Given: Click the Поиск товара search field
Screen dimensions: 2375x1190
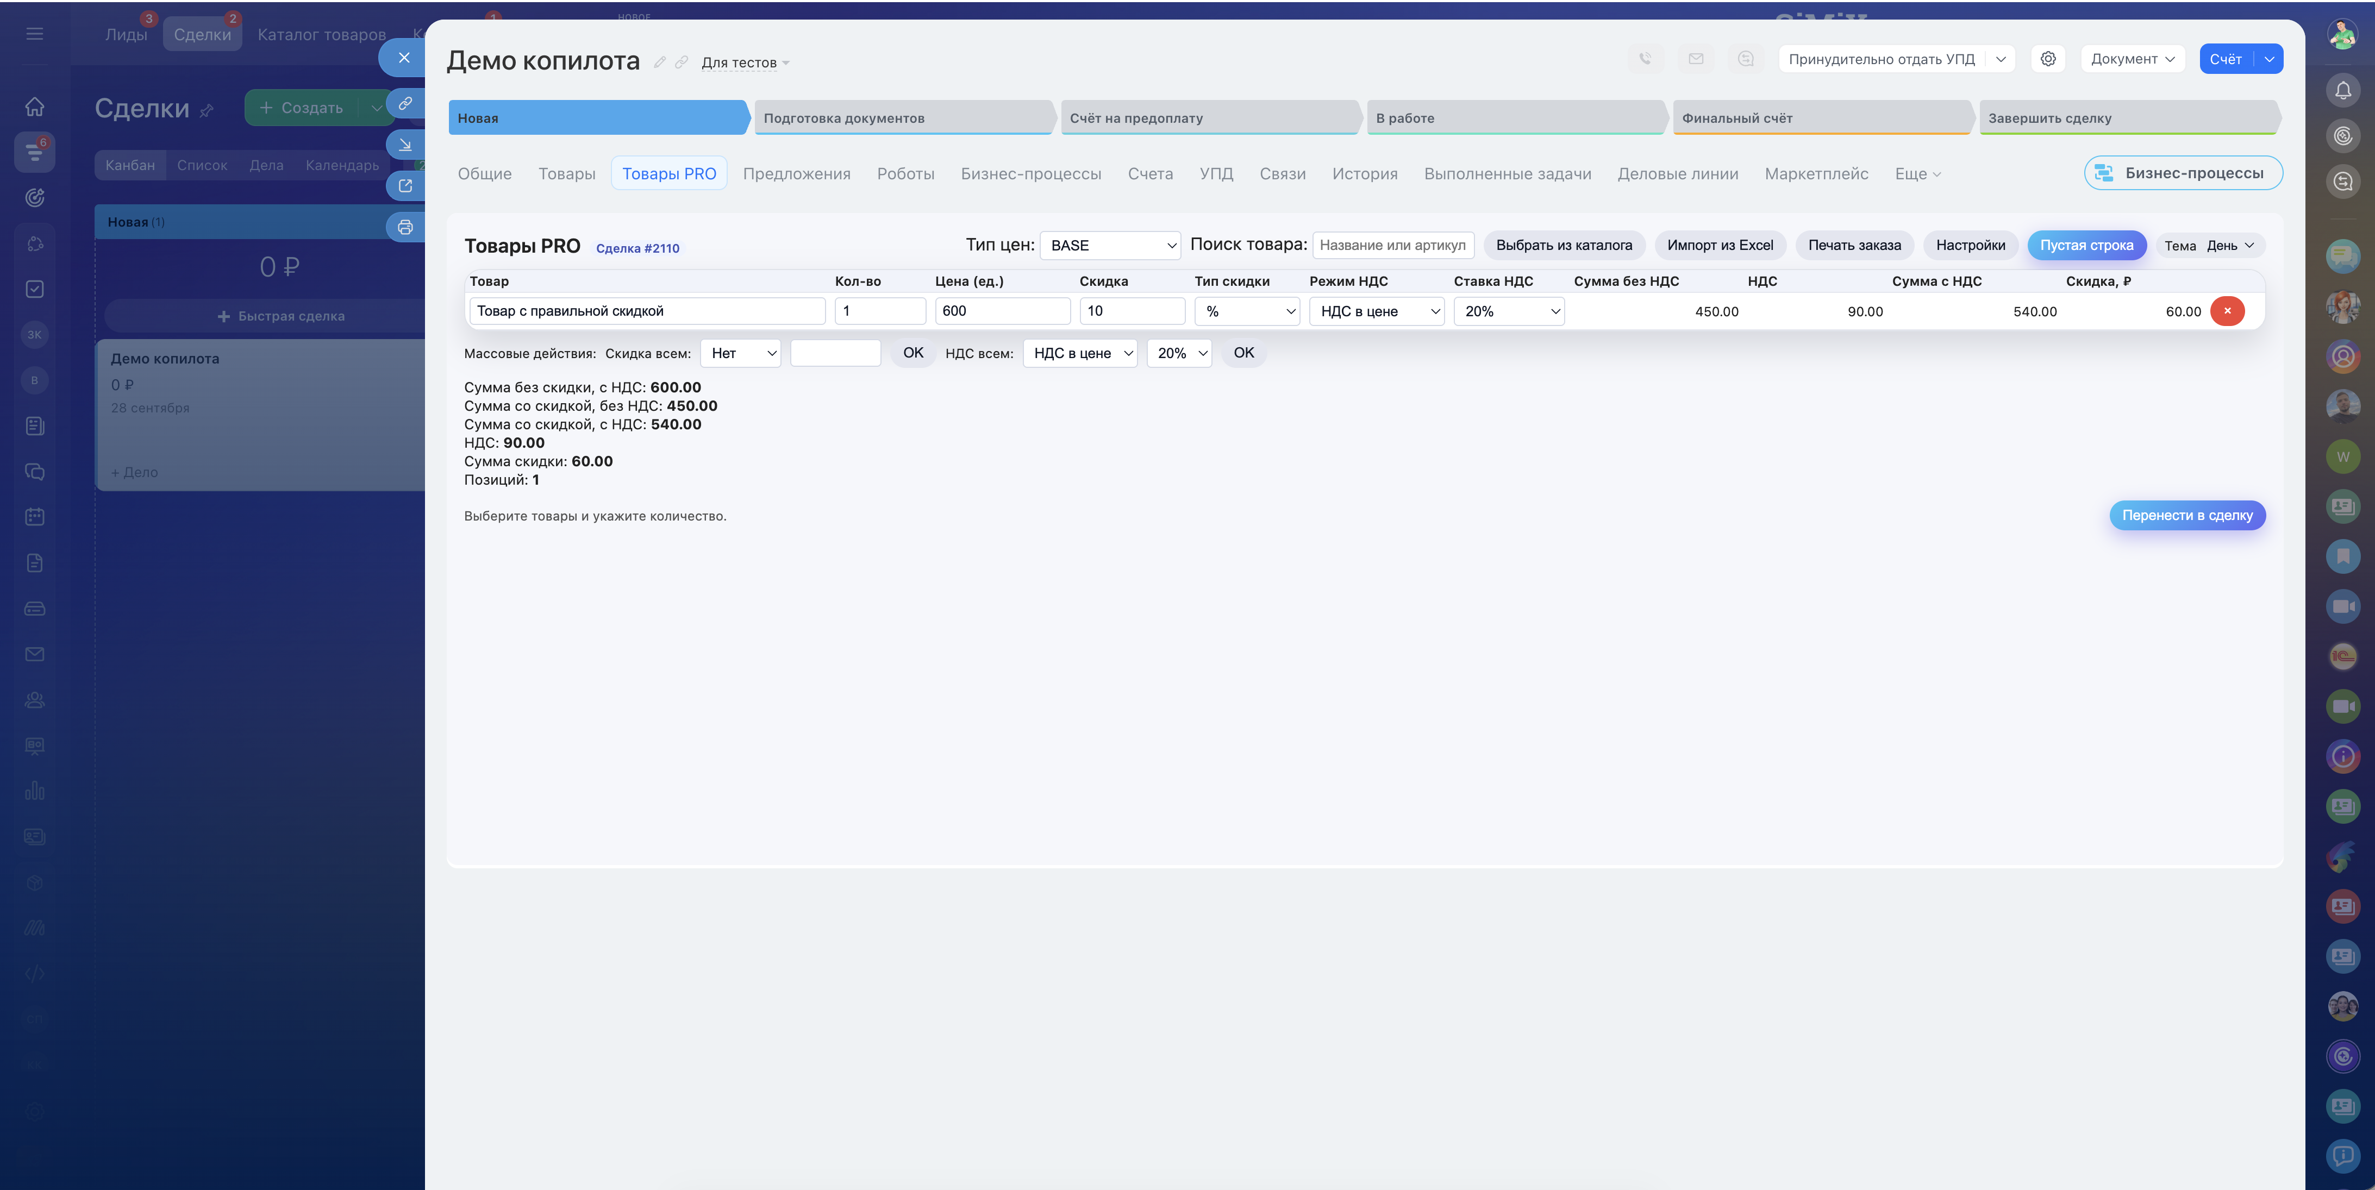Looking at the screenshot, I should click(1392, 245).
